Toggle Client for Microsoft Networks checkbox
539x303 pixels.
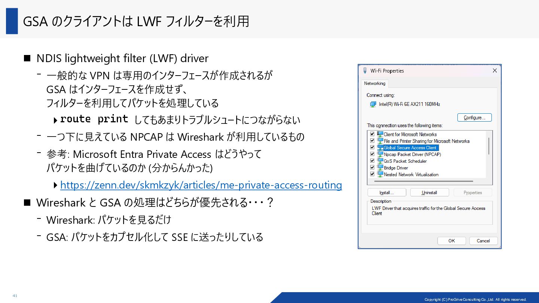coord(372,134)
